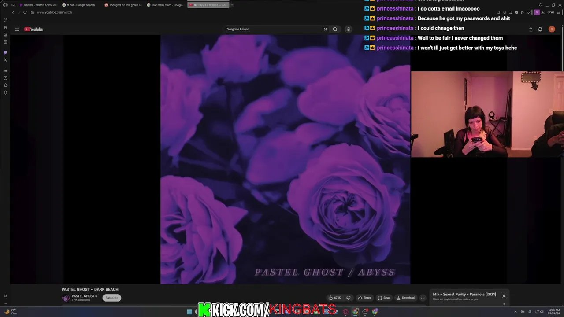Open the weather widget in the taskbar
The height and width of the screenshot is (317, 564).
(11, 312)
